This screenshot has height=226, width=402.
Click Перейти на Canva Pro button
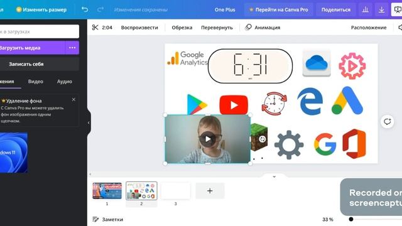[x=279, y=10]
